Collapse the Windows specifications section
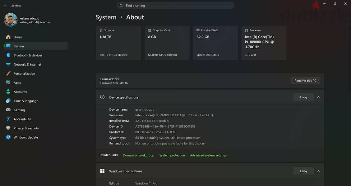Viewport: 351px width, 186px height. [x=319, y=171]
